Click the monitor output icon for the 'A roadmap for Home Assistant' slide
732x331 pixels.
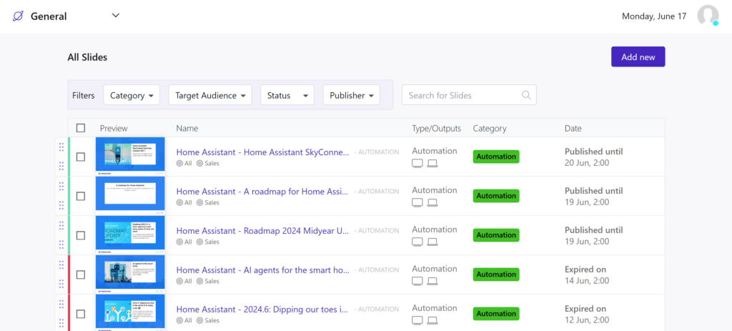[x=417, y=202]
